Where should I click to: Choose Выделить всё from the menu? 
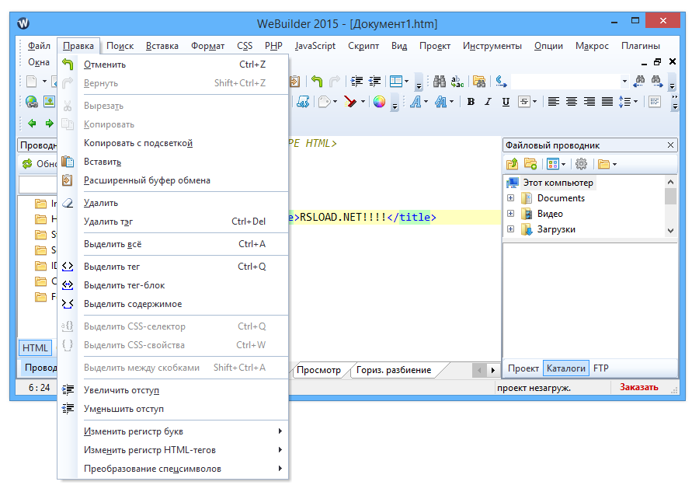click(x=113, y=244)
